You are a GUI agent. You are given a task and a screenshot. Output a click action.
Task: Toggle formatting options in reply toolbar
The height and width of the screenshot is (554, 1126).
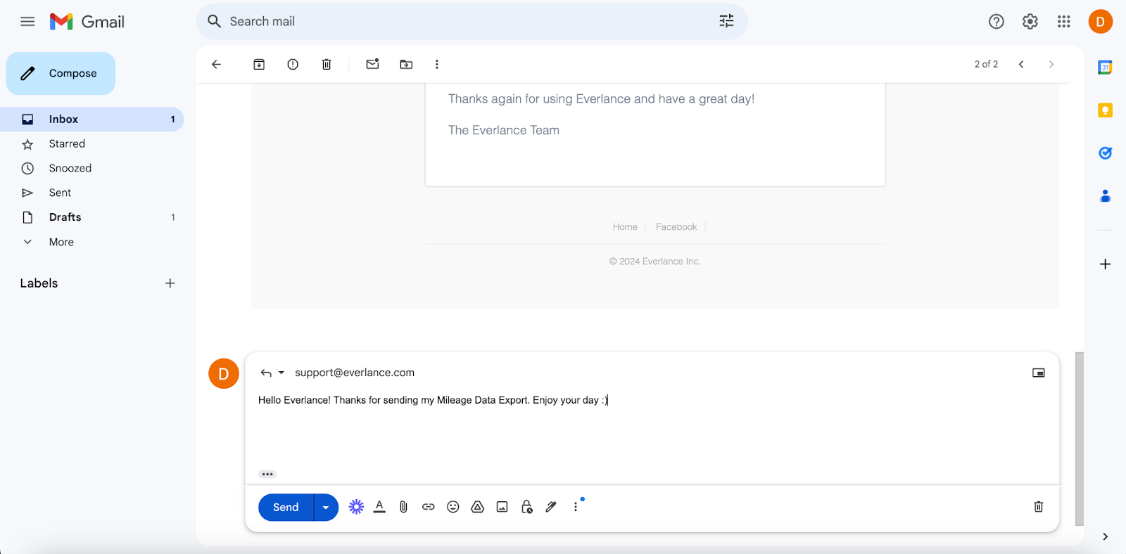click(x=379, y=507)
